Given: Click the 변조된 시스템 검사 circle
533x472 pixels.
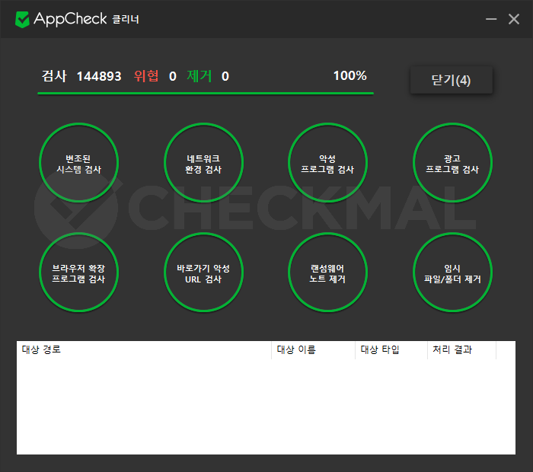Looking at the screenshot, I should click(78, 163).
